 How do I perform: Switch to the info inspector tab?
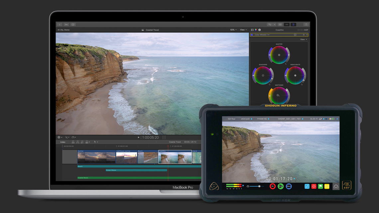pyautogui.click(x=260, y=30)
